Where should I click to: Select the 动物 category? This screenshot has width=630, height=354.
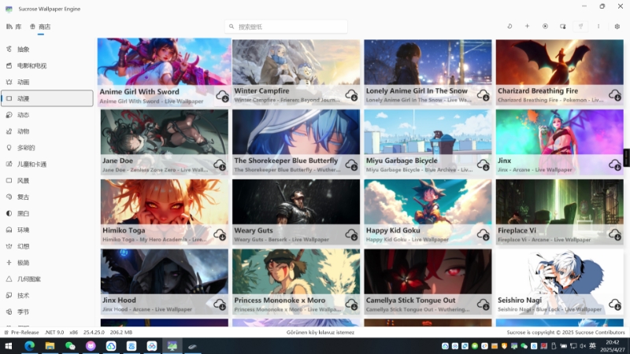click(47, 131)
